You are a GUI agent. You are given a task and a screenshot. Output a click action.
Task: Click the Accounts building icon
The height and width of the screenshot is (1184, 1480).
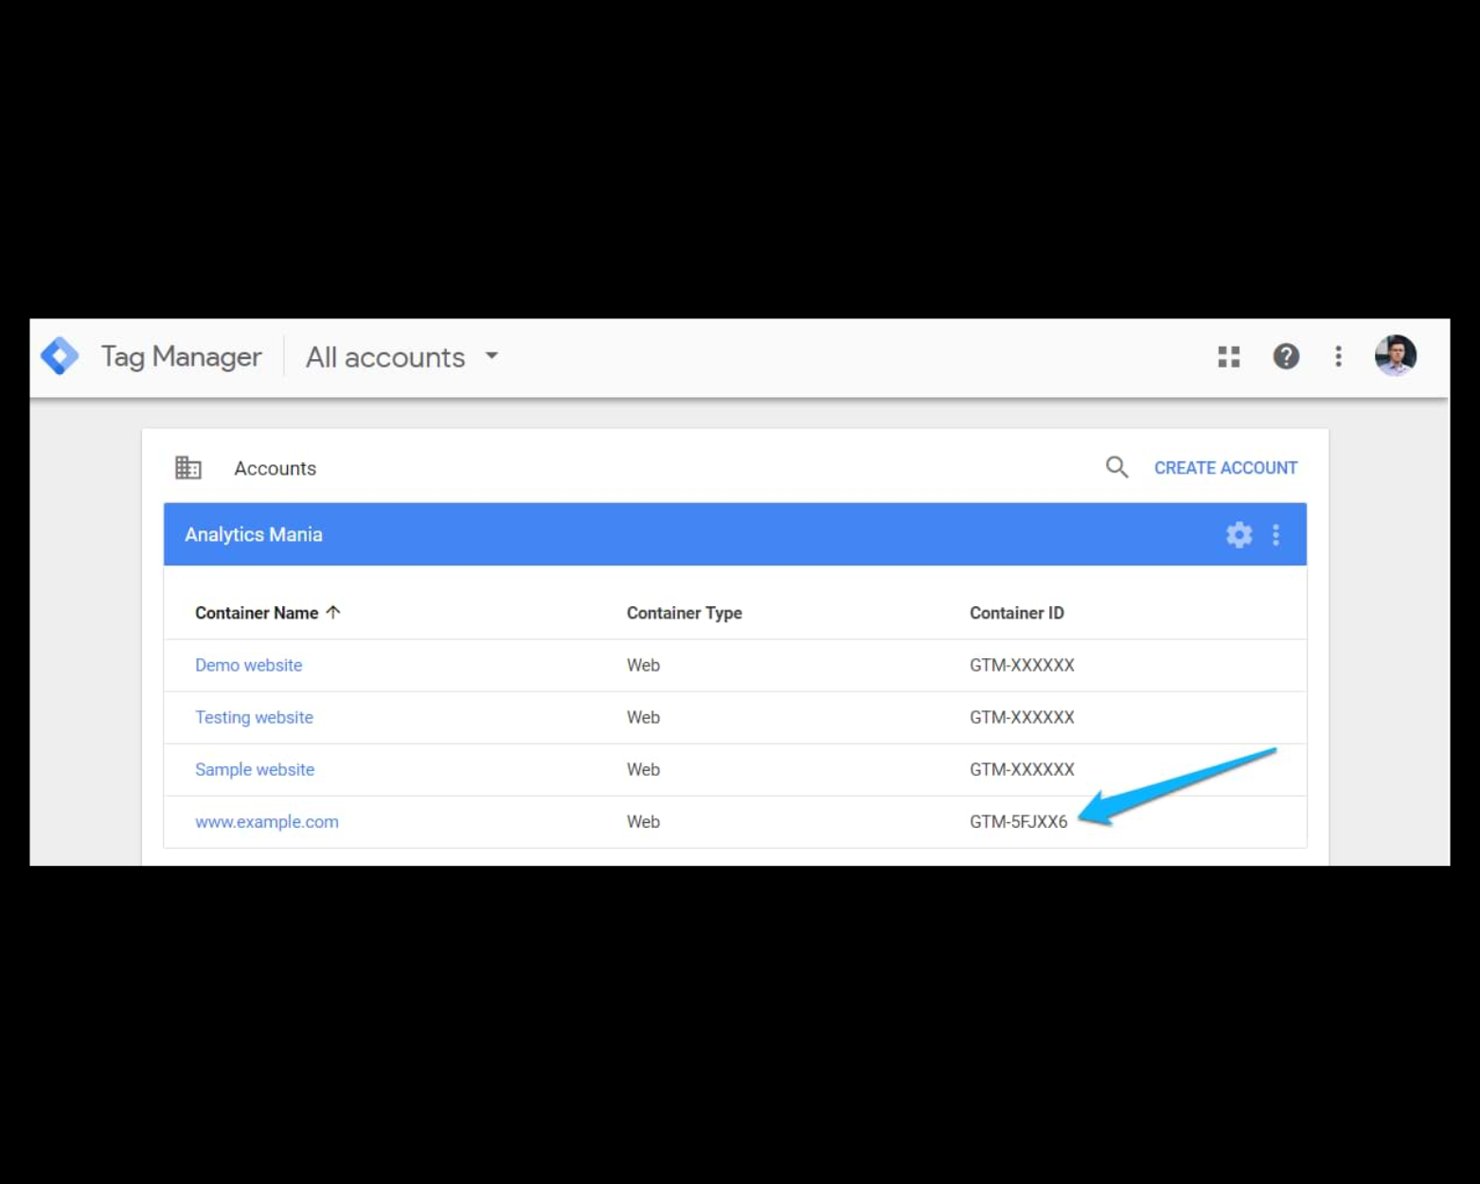pyautogui.click(x=188, y=468)
